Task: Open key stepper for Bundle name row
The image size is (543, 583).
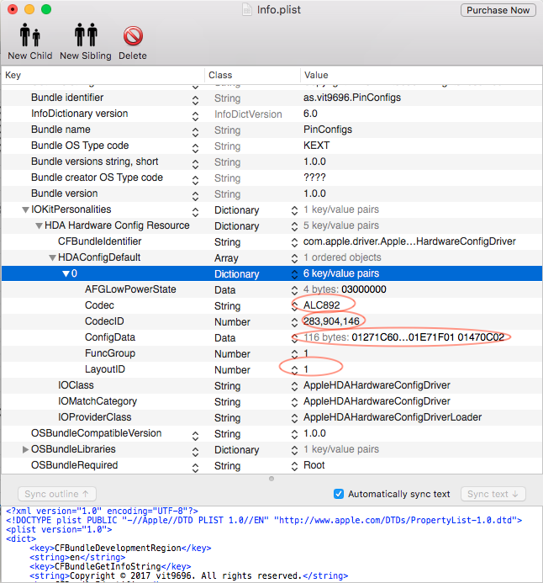Action: tap(195, 131)
